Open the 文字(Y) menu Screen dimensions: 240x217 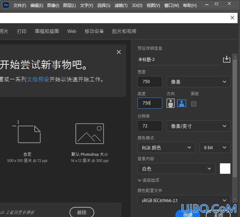point(86,6)
